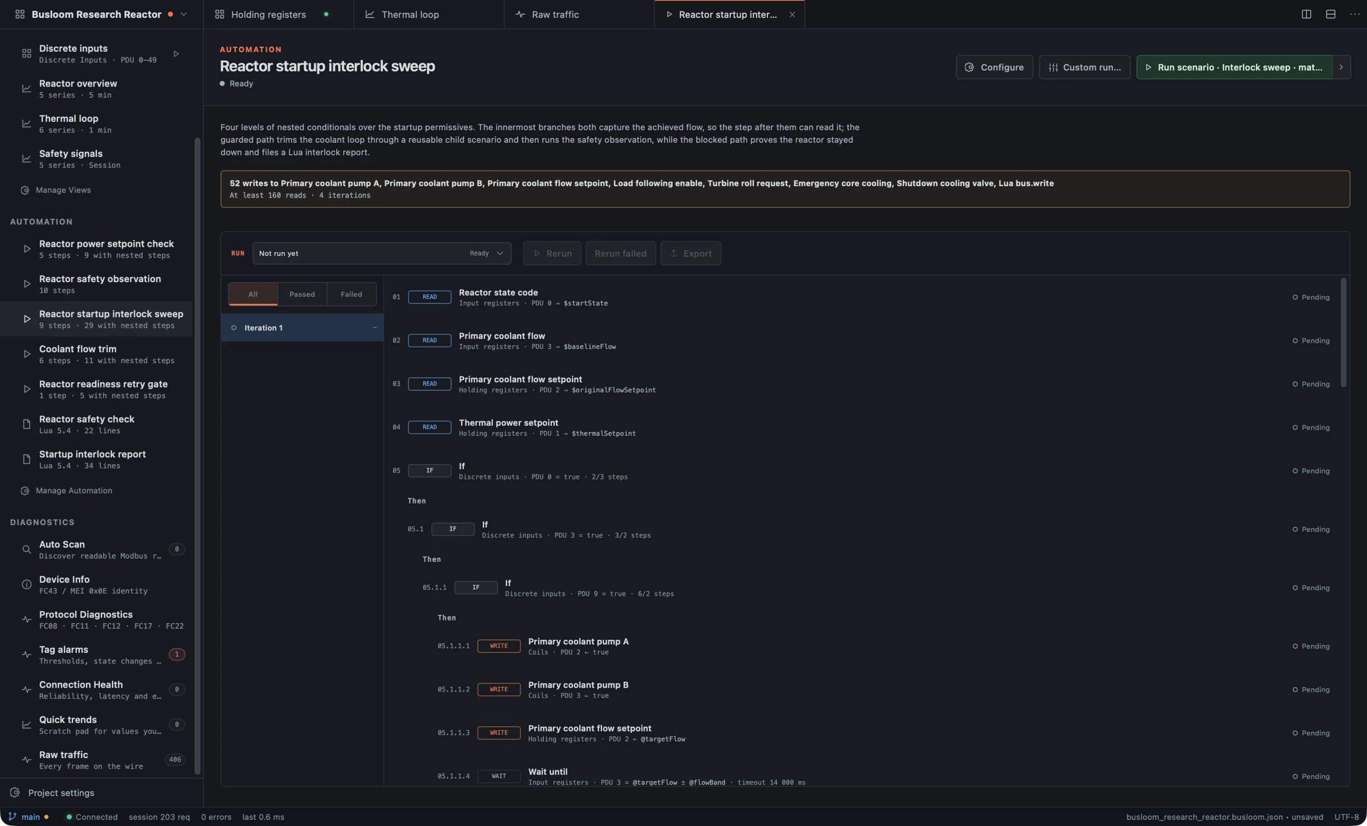Image resolution: width=1367 pixels, height=826 pixels.
Task: Click the Tag alarms pulse icon
Action: click(x=26, y=655)
